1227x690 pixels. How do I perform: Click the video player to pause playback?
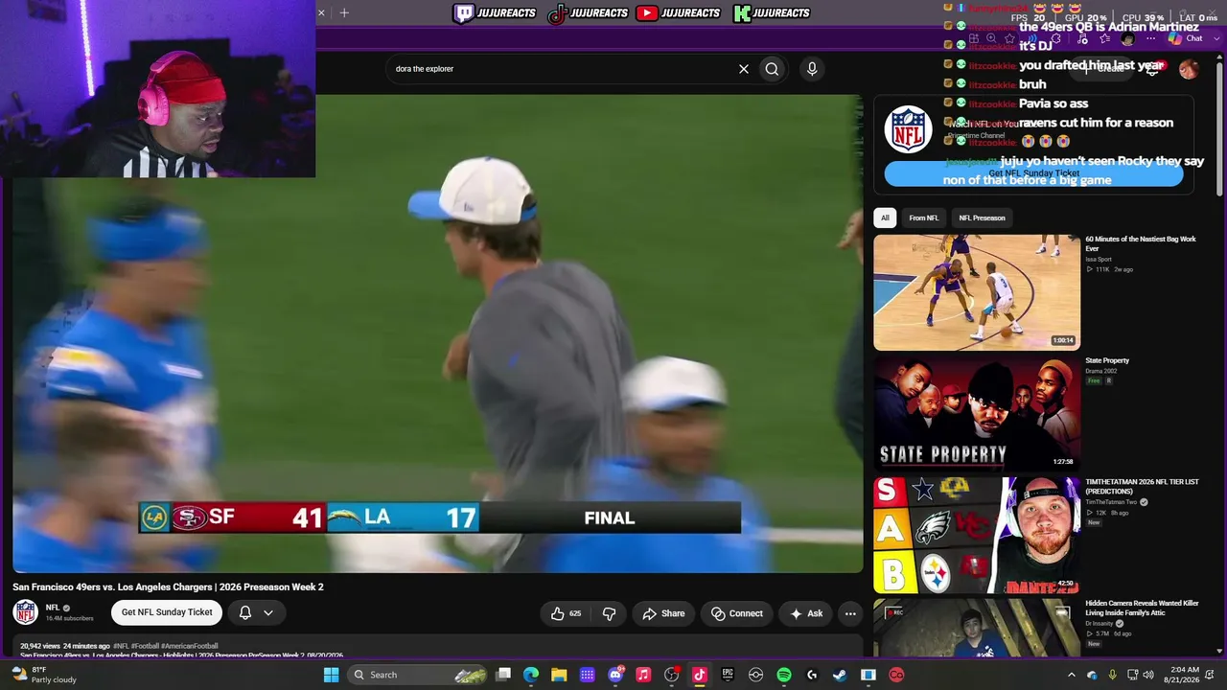(x=438, y=333)
